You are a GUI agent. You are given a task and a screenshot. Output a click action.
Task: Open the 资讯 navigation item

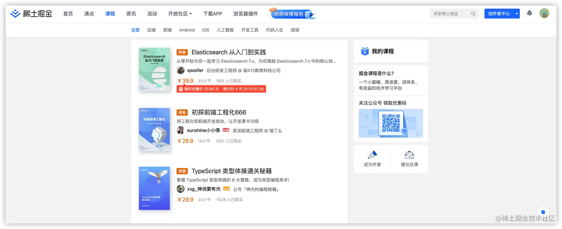[x=131, y=14]
